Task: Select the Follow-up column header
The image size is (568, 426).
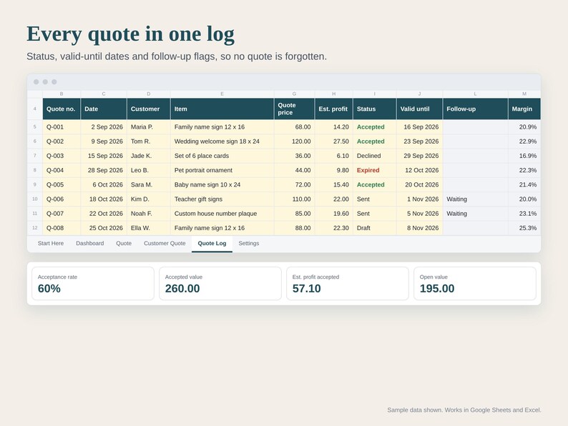Action: point(475,109)
